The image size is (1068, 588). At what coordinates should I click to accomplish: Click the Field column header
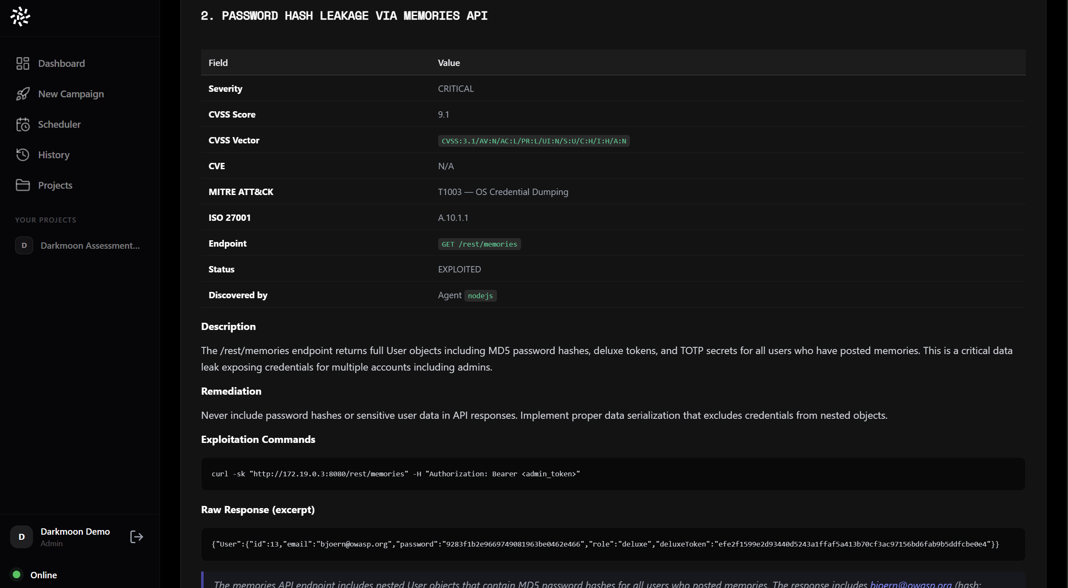218,63
